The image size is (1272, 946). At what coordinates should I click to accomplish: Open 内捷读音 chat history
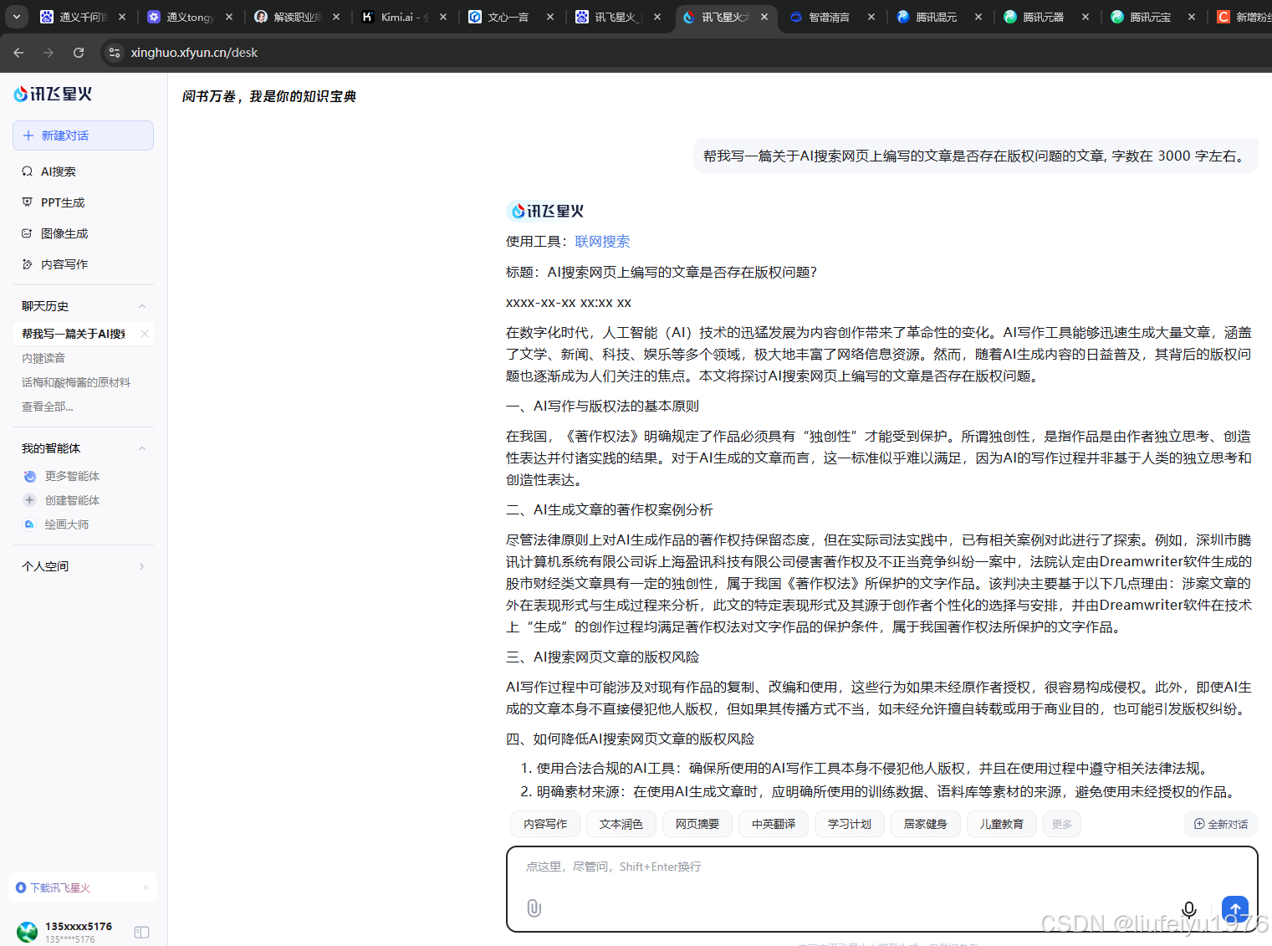tap(43, 358)
